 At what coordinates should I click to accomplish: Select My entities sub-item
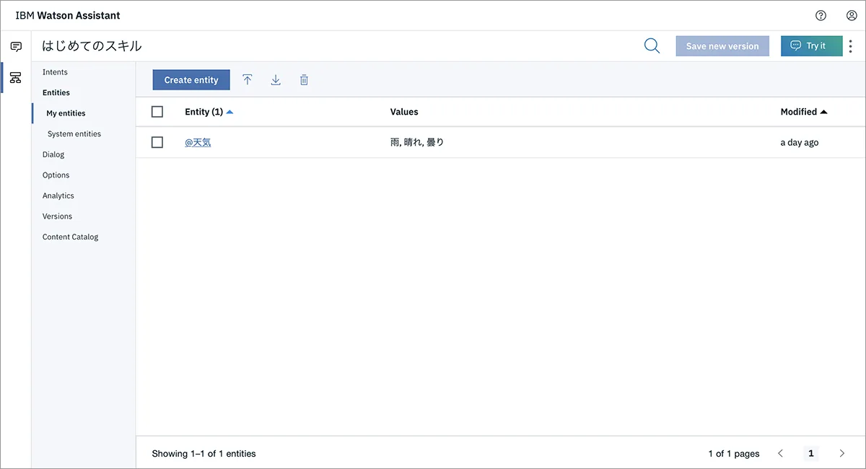66,113
